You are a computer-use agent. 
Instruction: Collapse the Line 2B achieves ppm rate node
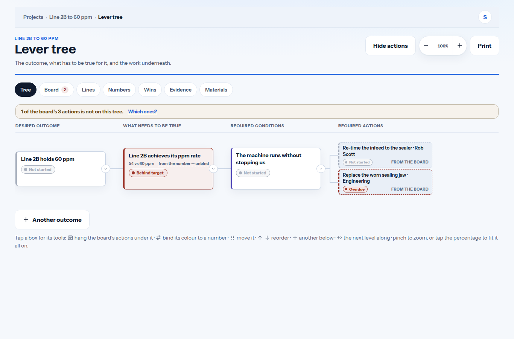(x=213, y=169)
